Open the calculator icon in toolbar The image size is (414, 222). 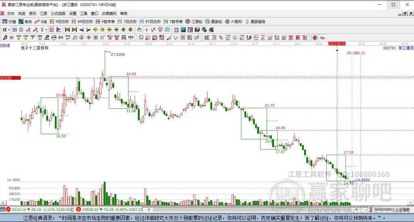[183, 29]
